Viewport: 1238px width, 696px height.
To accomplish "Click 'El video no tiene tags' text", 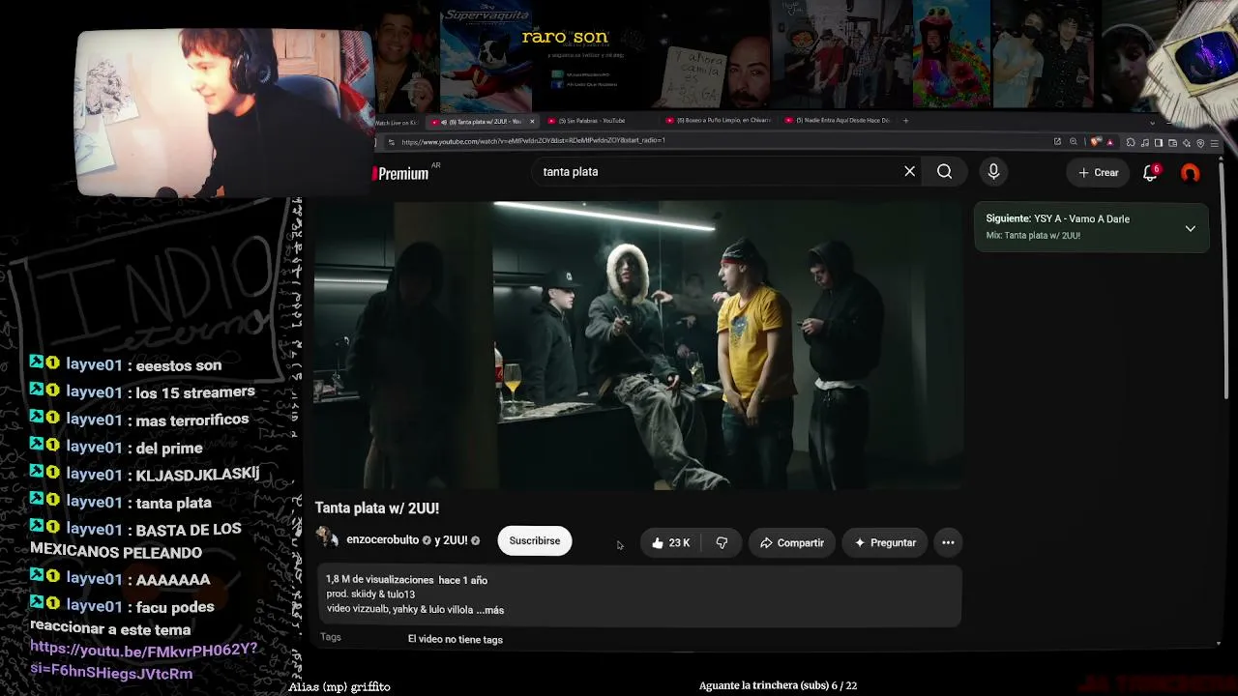I will pyautogui.click(x=455, y=639).
